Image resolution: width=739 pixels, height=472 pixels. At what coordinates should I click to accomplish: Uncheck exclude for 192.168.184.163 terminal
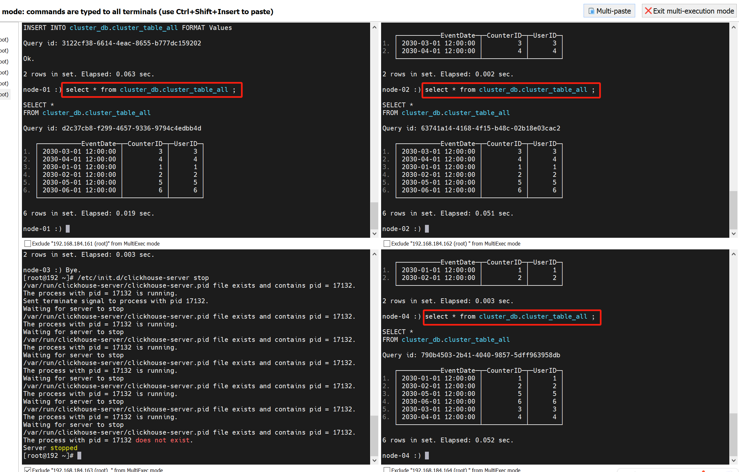click(x=28, y=470)
